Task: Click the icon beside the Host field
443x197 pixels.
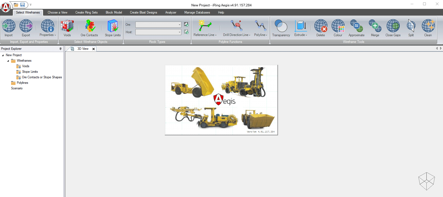Action: point(186,32)
